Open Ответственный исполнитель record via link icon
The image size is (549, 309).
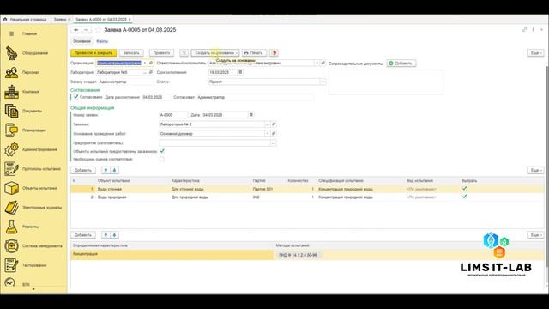(x=323, y=63)
